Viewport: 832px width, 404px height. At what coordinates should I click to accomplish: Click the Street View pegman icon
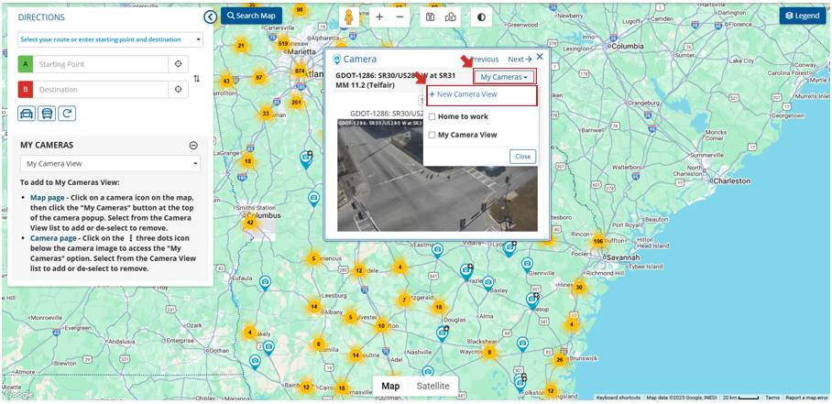click(x=350, y=17)
